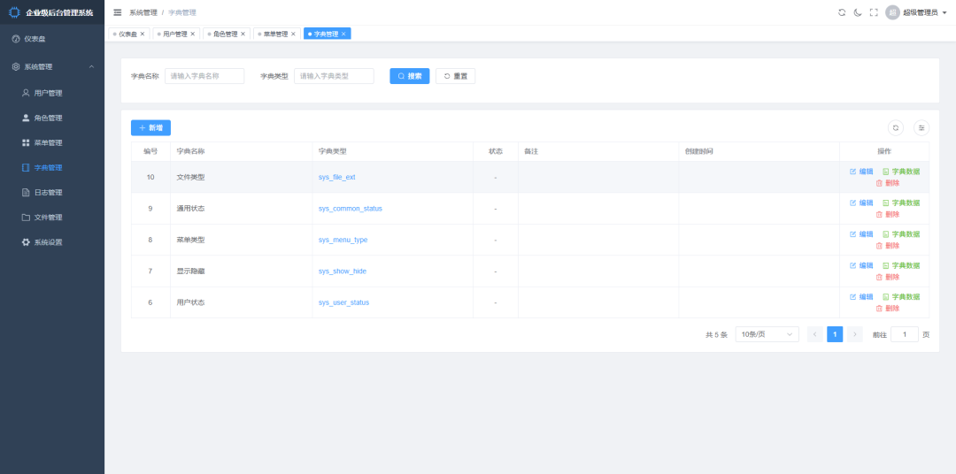Click the next page arrow
The width and height of the screenshot is (956, 474).
pos(855,334)
